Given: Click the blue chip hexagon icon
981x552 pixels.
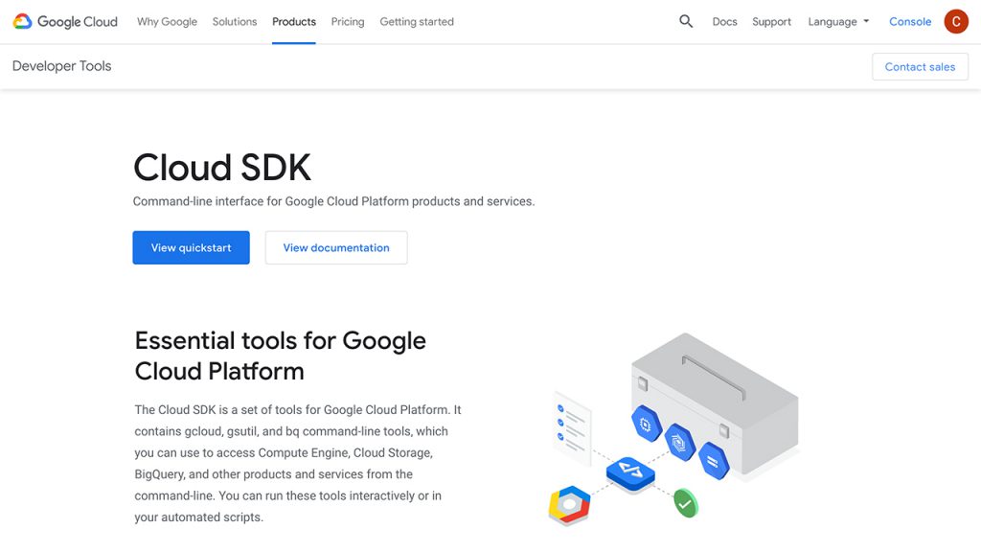Looking at the screenshot, I should (646, 425).
